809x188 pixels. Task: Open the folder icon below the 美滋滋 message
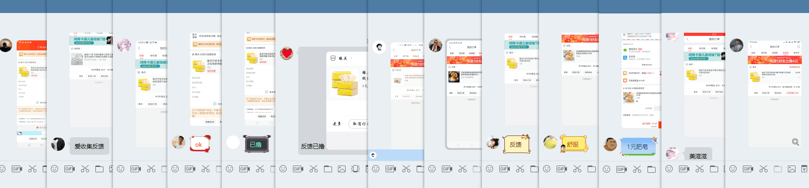(714, 169)
